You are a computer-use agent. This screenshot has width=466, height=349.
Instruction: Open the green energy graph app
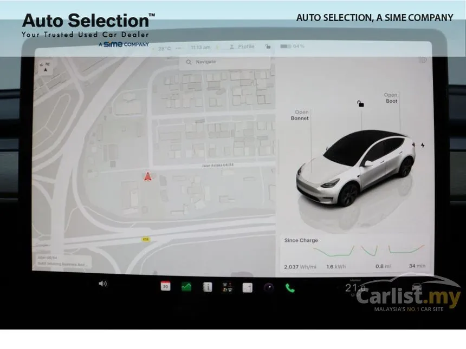186,287
